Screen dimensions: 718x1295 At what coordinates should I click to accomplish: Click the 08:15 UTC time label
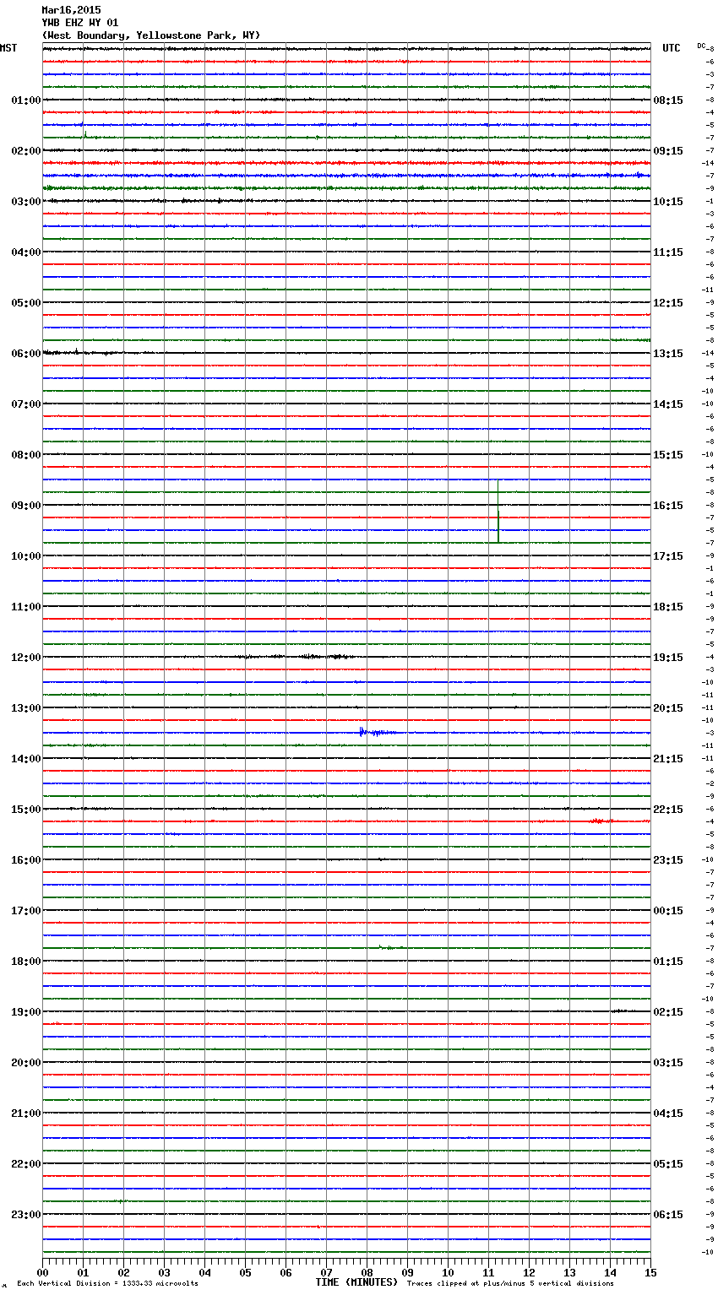click(x=668, y=100)
